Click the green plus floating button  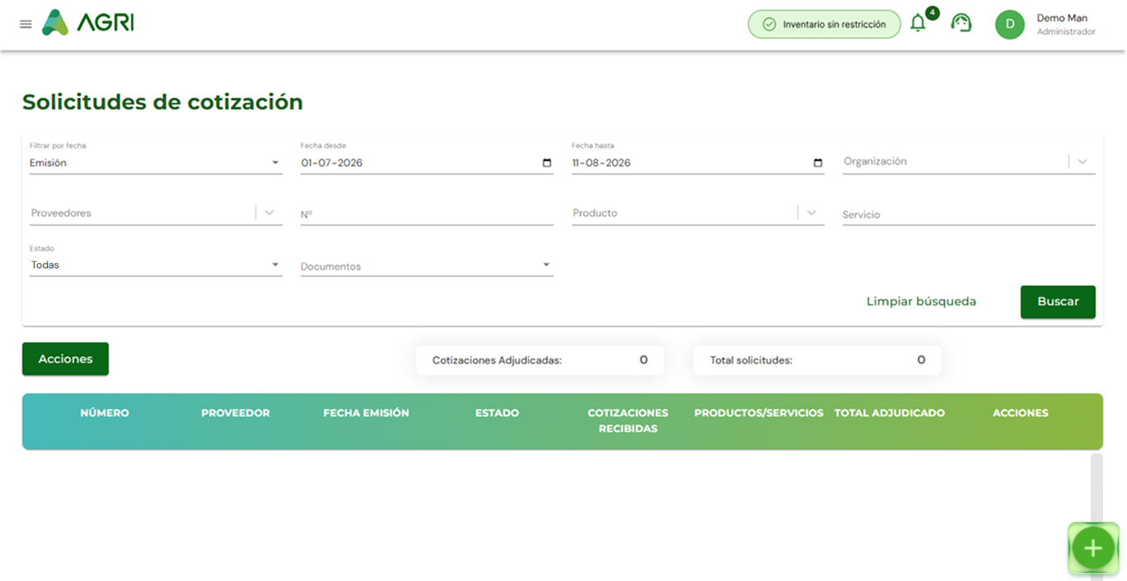1093,548
